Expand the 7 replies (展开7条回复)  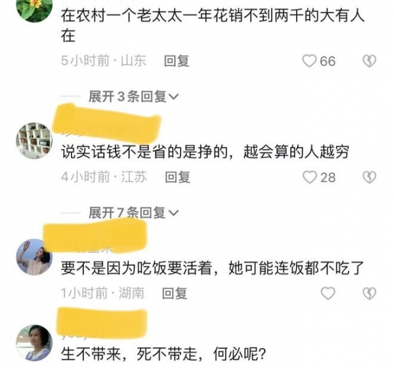click(x=133, y=213)
